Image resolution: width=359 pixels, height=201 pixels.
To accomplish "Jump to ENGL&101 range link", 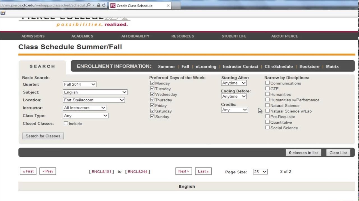I will pos(102,172).
